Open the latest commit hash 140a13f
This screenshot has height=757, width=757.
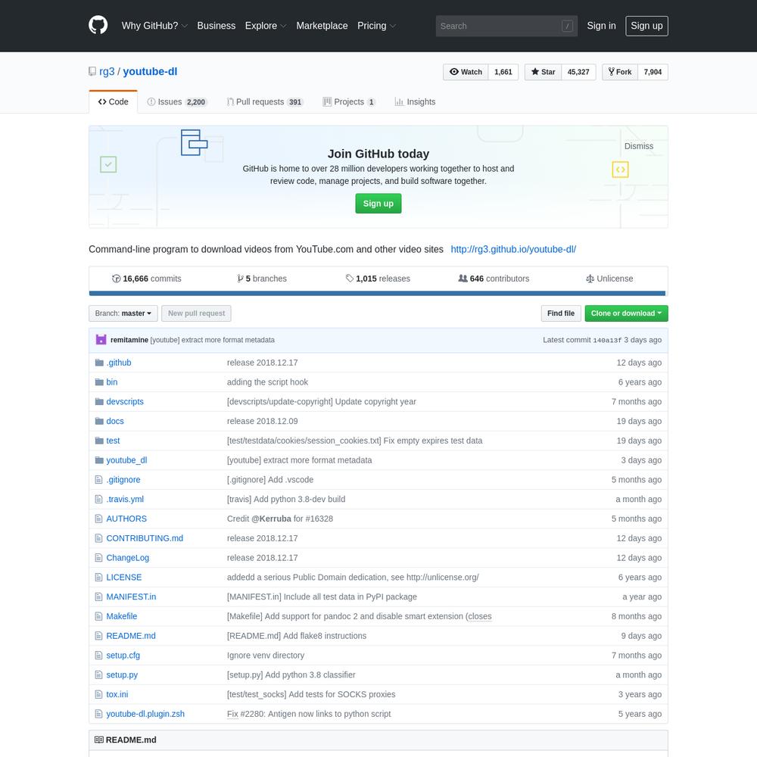coord(607,341)
